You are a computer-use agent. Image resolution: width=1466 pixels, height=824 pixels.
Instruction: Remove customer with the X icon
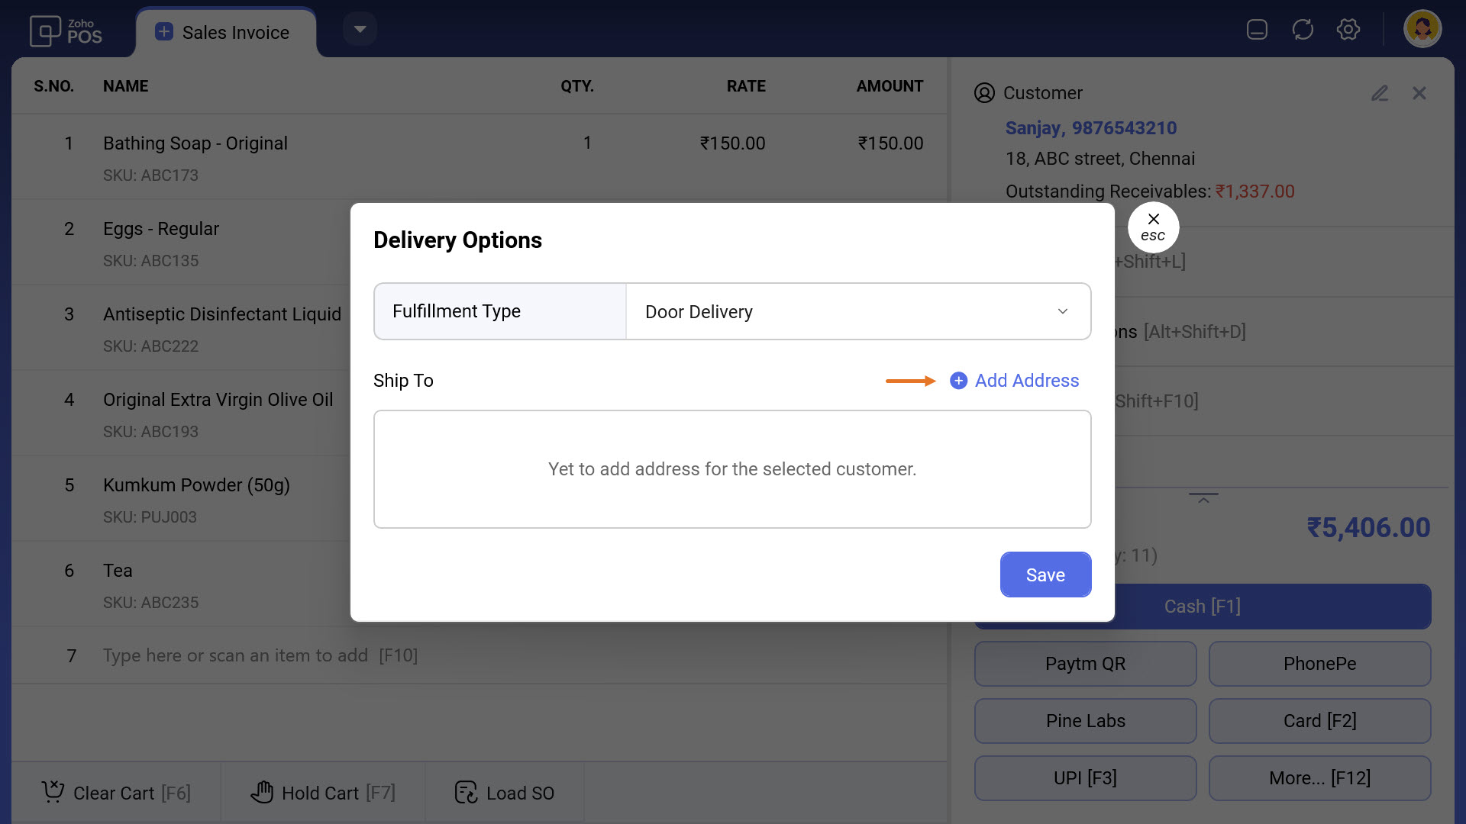(x=1419, y=93)
